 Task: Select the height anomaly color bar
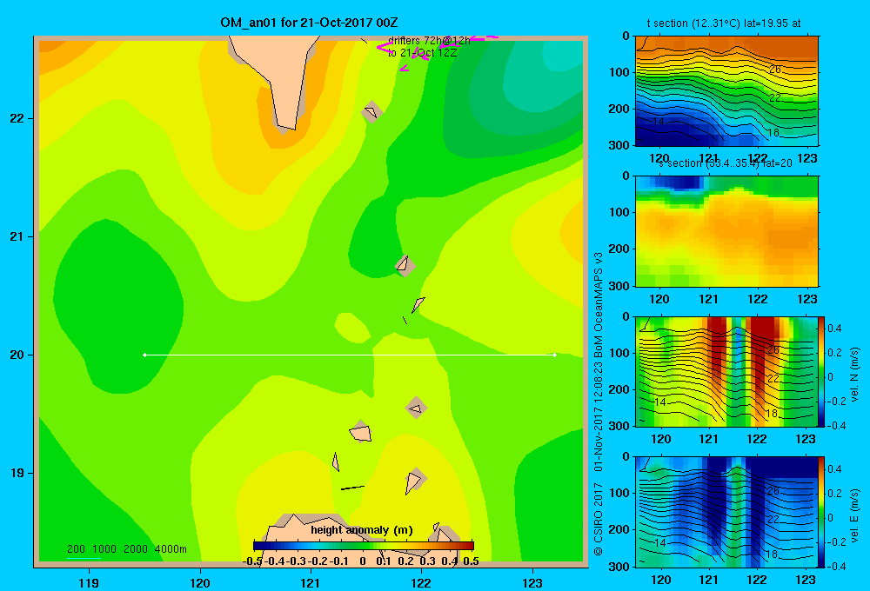(364, 546)
